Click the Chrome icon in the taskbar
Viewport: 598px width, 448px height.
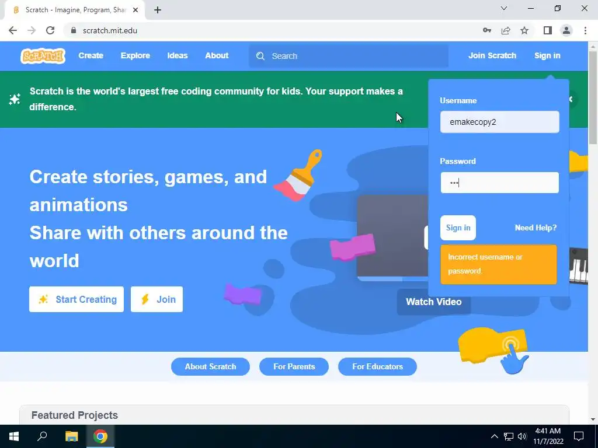(100, 436)
